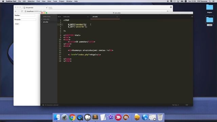This screenshot has width=217, height=122.
Task: Click the '35 pamoka' Chrome tab
Action: point(35,7)
